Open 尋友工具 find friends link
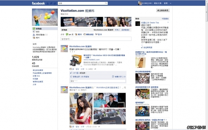 [158, 3]
